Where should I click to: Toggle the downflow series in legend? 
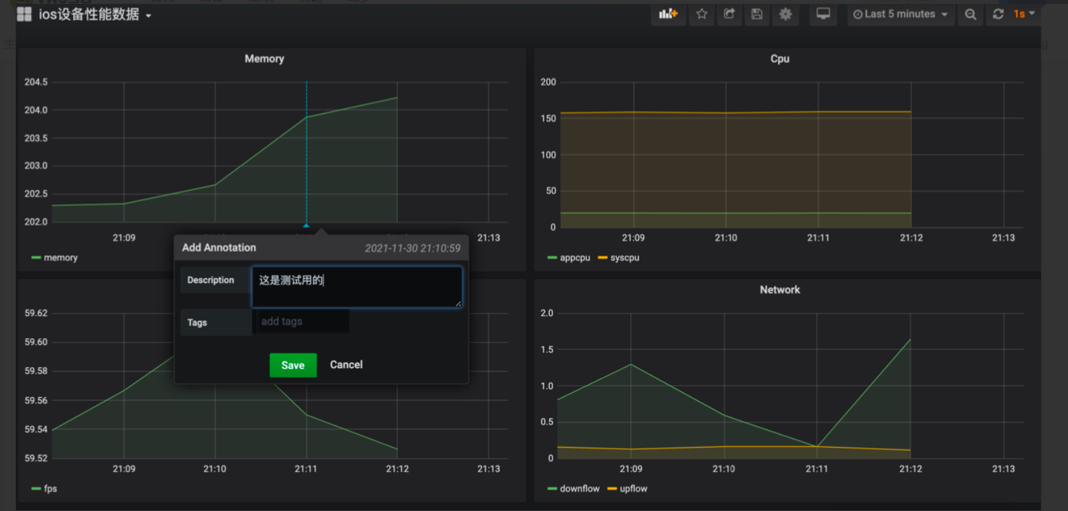pyautogui.click(x=580, y=489)
